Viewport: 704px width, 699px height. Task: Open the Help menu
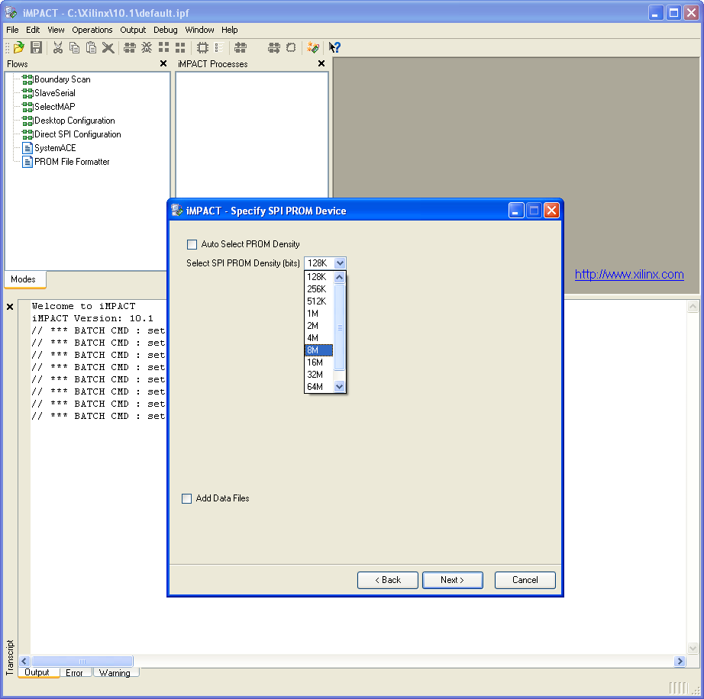click(x=229, y=30)
